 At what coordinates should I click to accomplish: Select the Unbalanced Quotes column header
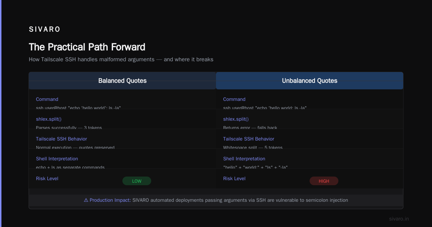pos(310,81)
